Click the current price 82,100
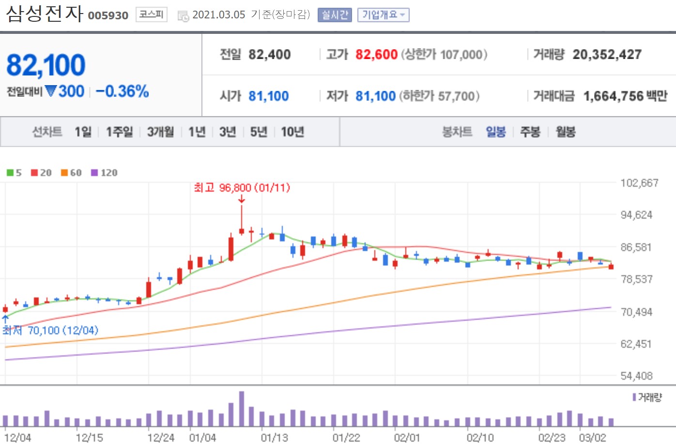Image resolution: width=676 pixels, height=444 pixels. click(46, 65)
